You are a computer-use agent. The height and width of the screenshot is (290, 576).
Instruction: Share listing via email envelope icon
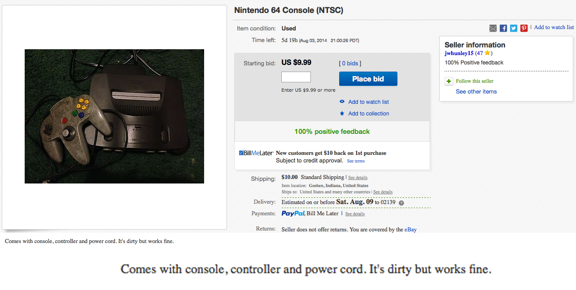tap(493, 28)
